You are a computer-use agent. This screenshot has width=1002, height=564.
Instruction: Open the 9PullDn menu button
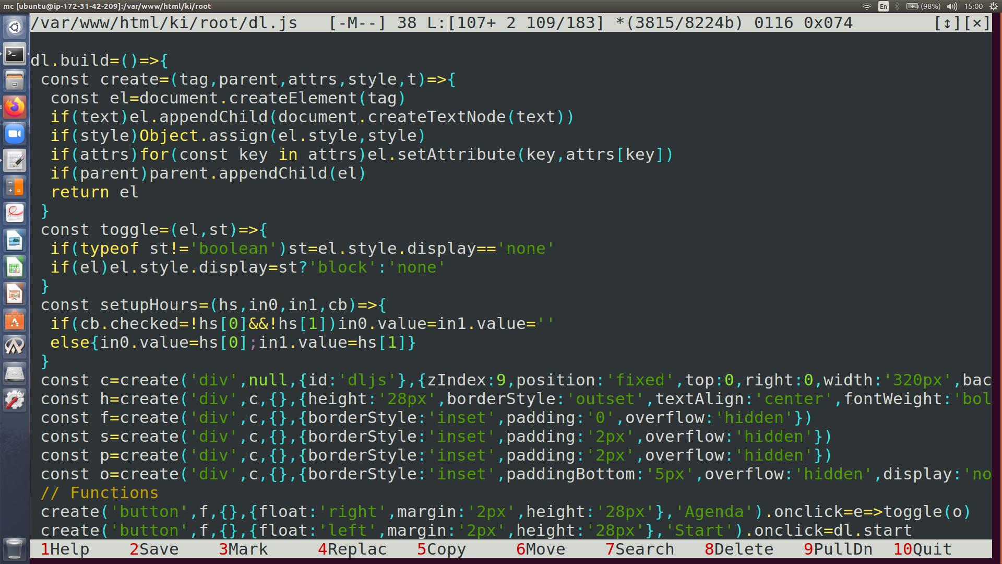point(838,549)
